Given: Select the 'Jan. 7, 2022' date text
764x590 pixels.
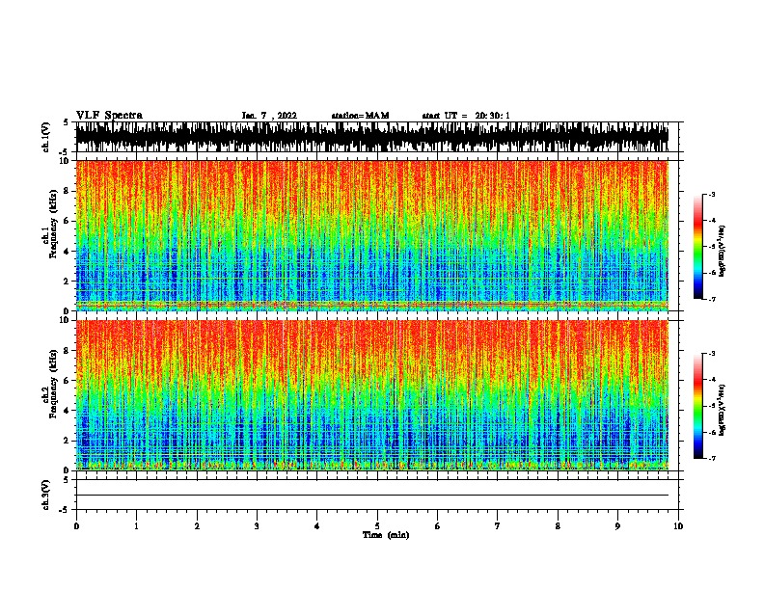Looking at the screenshot, I should [x=269, y=116].
